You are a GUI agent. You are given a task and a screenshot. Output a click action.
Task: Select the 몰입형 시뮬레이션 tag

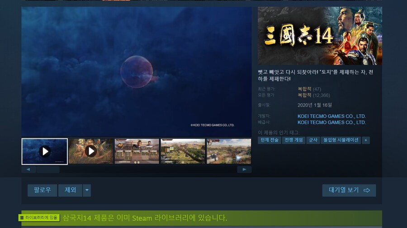(341, 140)
